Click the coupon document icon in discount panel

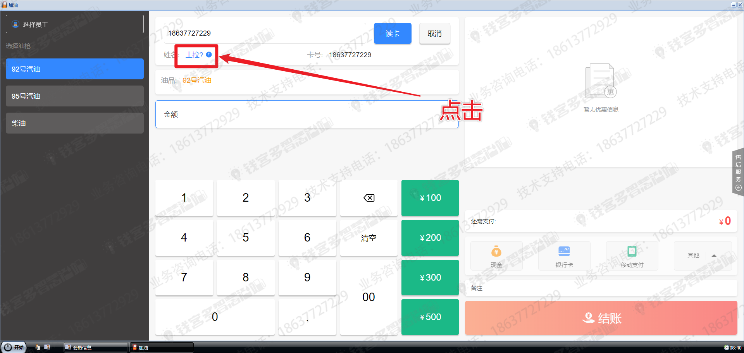pos(601,81)
